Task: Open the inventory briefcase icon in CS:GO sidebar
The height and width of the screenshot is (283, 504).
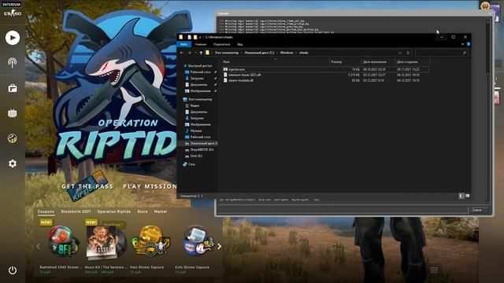Action: pos(13,88)
